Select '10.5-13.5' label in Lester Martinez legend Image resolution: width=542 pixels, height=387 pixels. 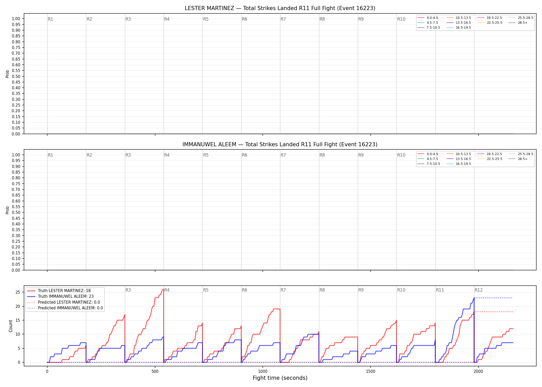click(463, 18)
